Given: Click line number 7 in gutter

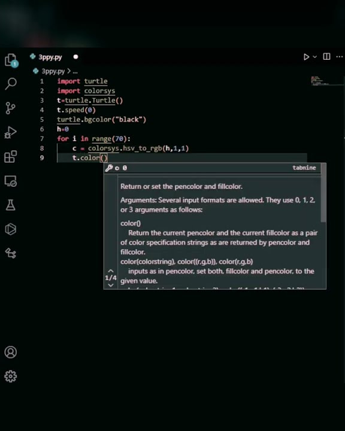Looking at the screenshot, I should (x=42, y=138).
